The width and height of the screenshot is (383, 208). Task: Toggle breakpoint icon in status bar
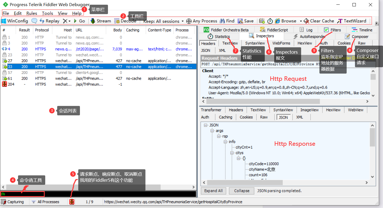(72, 202)
